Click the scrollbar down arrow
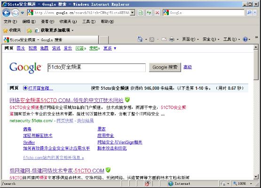This screenshot has width=261, height=188. pyautogui.click(x=256, y=177)
